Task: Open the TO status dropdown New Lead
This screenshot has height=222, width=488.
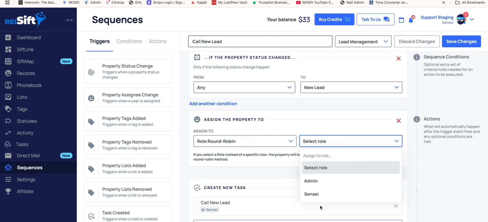Action: pyautogui.click(x=351, y=87)
